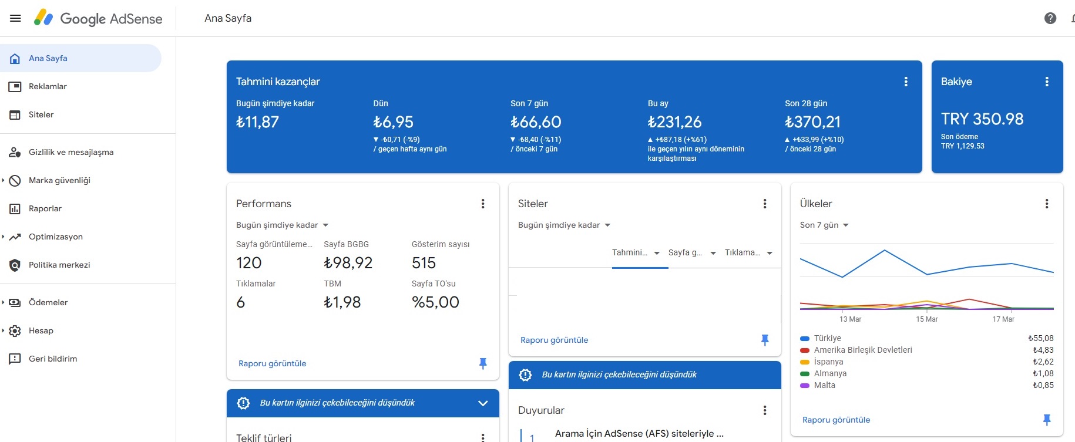Viewport: 1075px width, 442px height.
Task: Click the Ana Sayfa home icon
Action: pos(15,58)
